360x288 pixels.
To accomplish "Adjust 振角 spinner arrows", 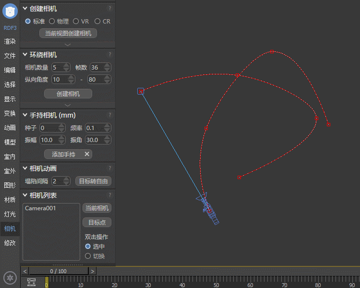I will coord(107,140).
